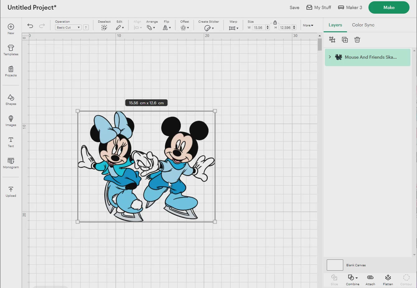Open the Arrange dropdown

click(151, 28)
